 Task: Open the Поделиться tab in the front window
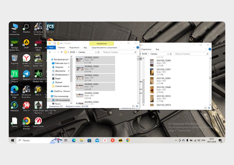tap(74, 47)
